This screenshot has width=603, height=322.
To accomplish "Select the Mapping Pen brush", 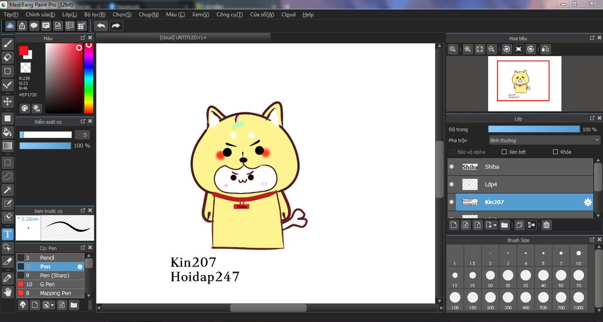I will point(50,293).
